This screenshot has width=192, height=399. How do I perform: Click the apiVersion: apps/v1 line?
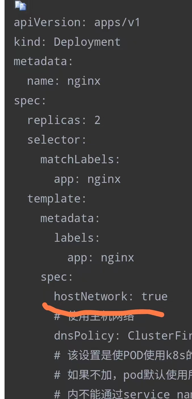tap(77, 22)
